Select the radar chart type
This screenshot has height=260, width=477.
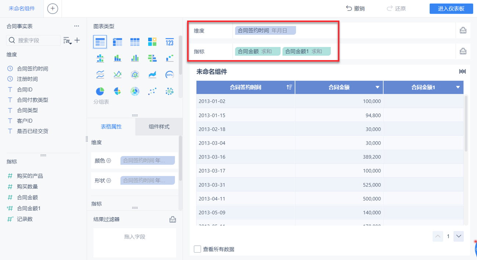pos(135,75)
